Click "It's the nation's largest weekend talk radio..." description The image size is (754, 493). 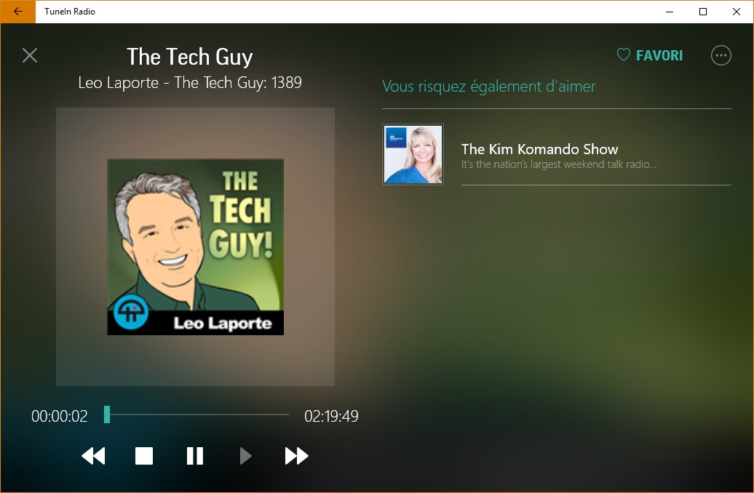[559, 164]
